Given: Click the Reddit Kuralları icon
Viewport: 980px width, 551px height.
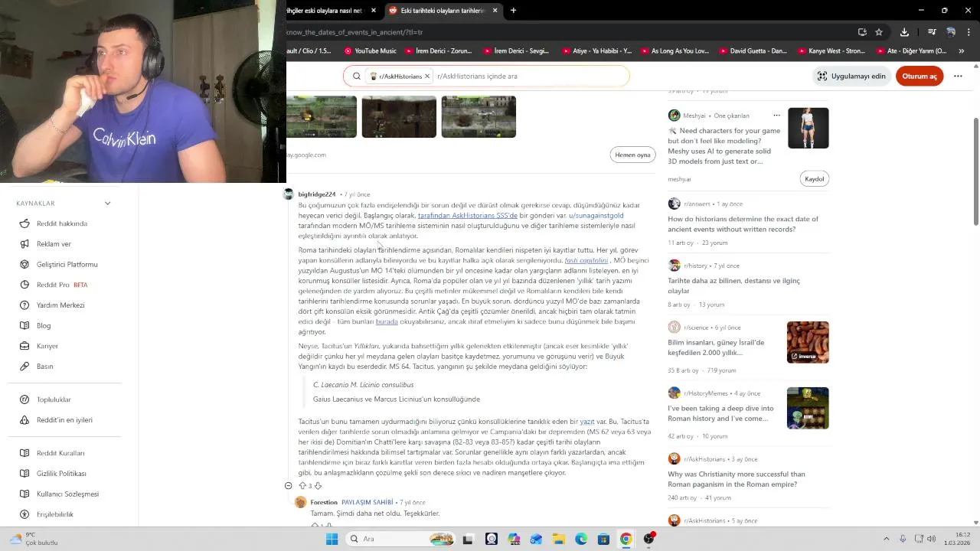Looking at the screenshot, I should tap(25, 453).
